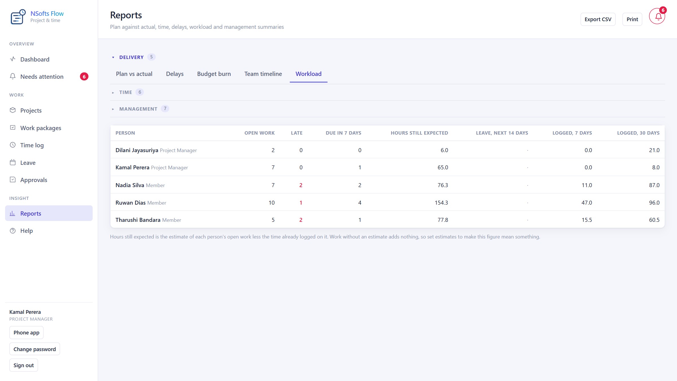677x381 pixels.
Task: Click the red 6 badge on Needs attention
Action: 84,76
